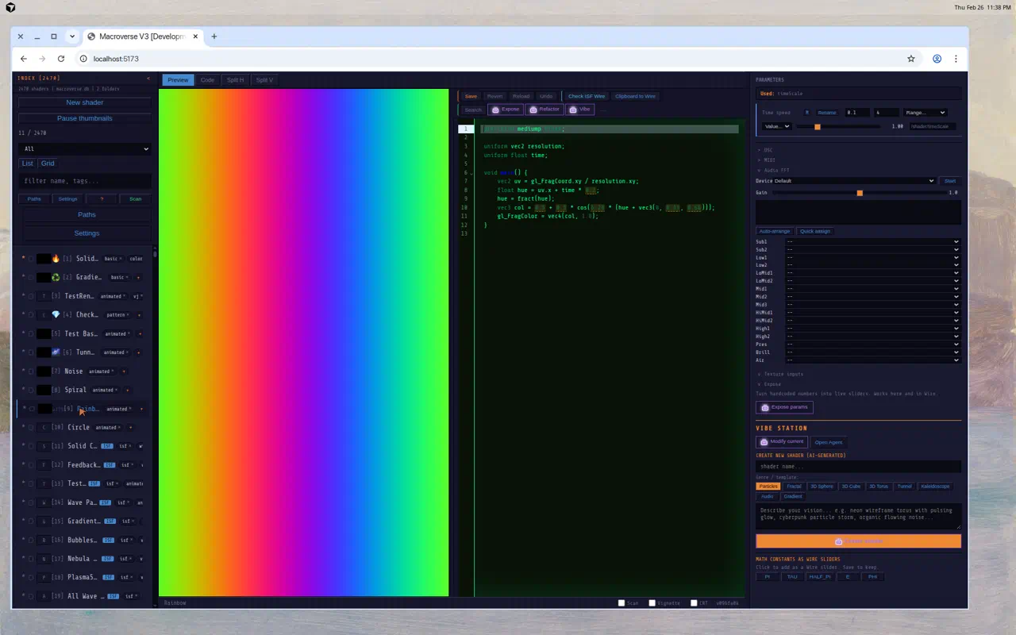
Task: Open the Mid2 band assignment dropdown
Action: [x=873, y=297]
